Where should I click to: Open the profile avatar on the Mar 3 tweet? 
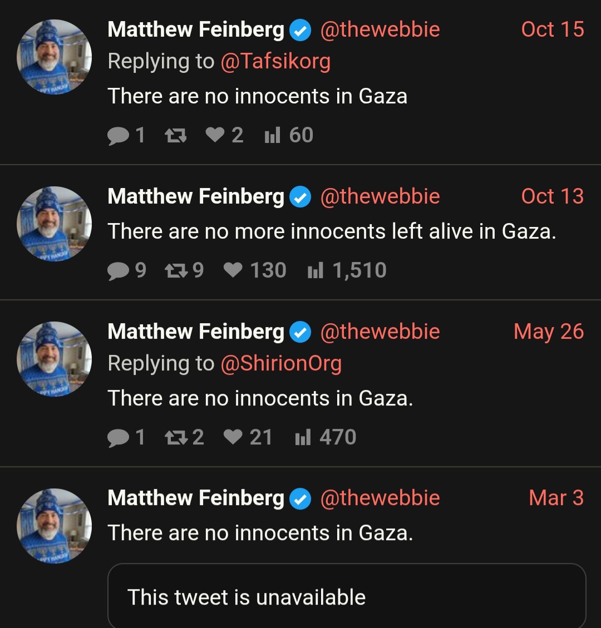point(54,526)
